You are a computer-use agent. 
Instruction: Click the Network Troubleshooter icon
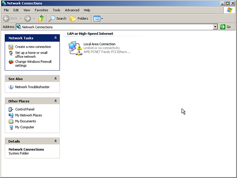point(11,87)
